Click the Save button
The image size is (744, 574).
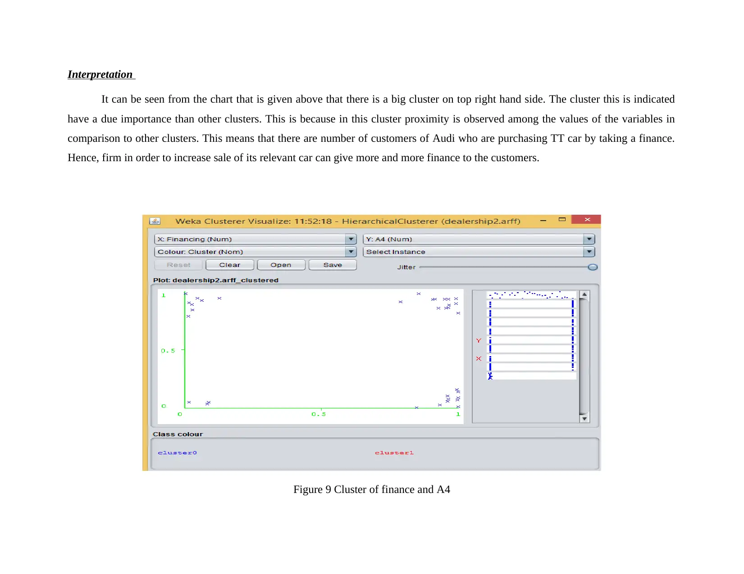(x=333, y=265)
